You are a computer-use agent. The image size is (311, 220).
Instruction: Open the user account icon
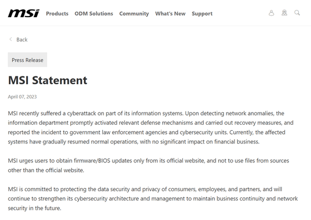pos(272,13)
